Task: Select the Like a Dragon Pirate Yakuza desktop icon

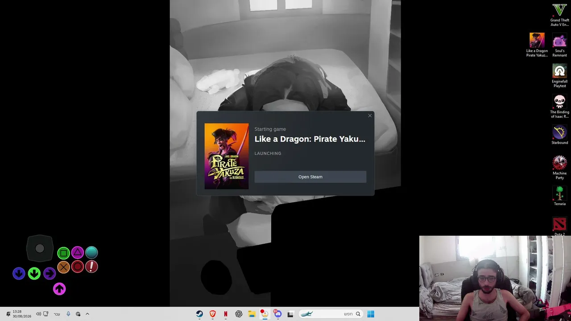Action: pos(537,45)
